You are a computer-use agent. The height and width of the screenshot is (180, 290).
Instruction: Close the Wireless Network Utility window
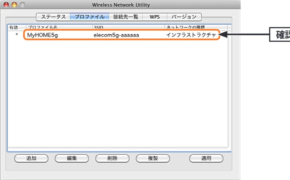pyautogui.click(x=6, y=5)
